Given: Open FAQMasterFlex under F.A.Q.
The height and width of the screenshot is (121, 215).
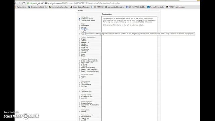Looking at the screenshot, I should tap(86, 91).
